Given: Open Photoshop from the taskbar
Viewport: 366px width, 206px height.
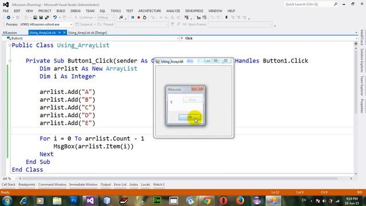Looking at the screenshot, I should click(74, 201).
